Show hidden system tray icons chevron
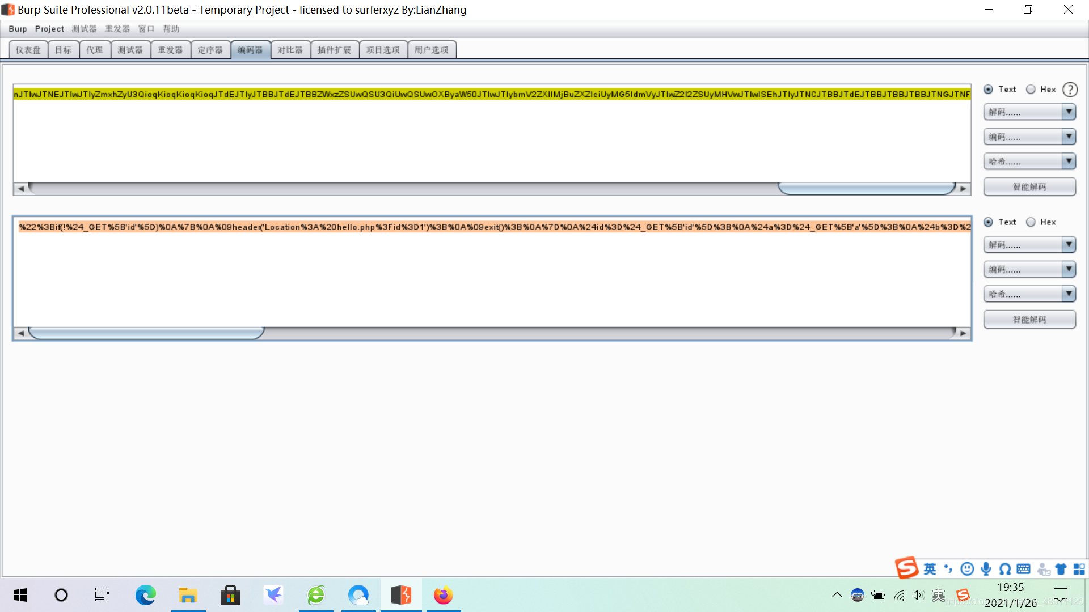This screenshot has width=1089, height=612. (837, 595)
